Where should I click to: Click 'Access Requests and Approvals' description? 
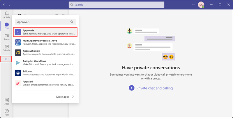pos(49,75)
